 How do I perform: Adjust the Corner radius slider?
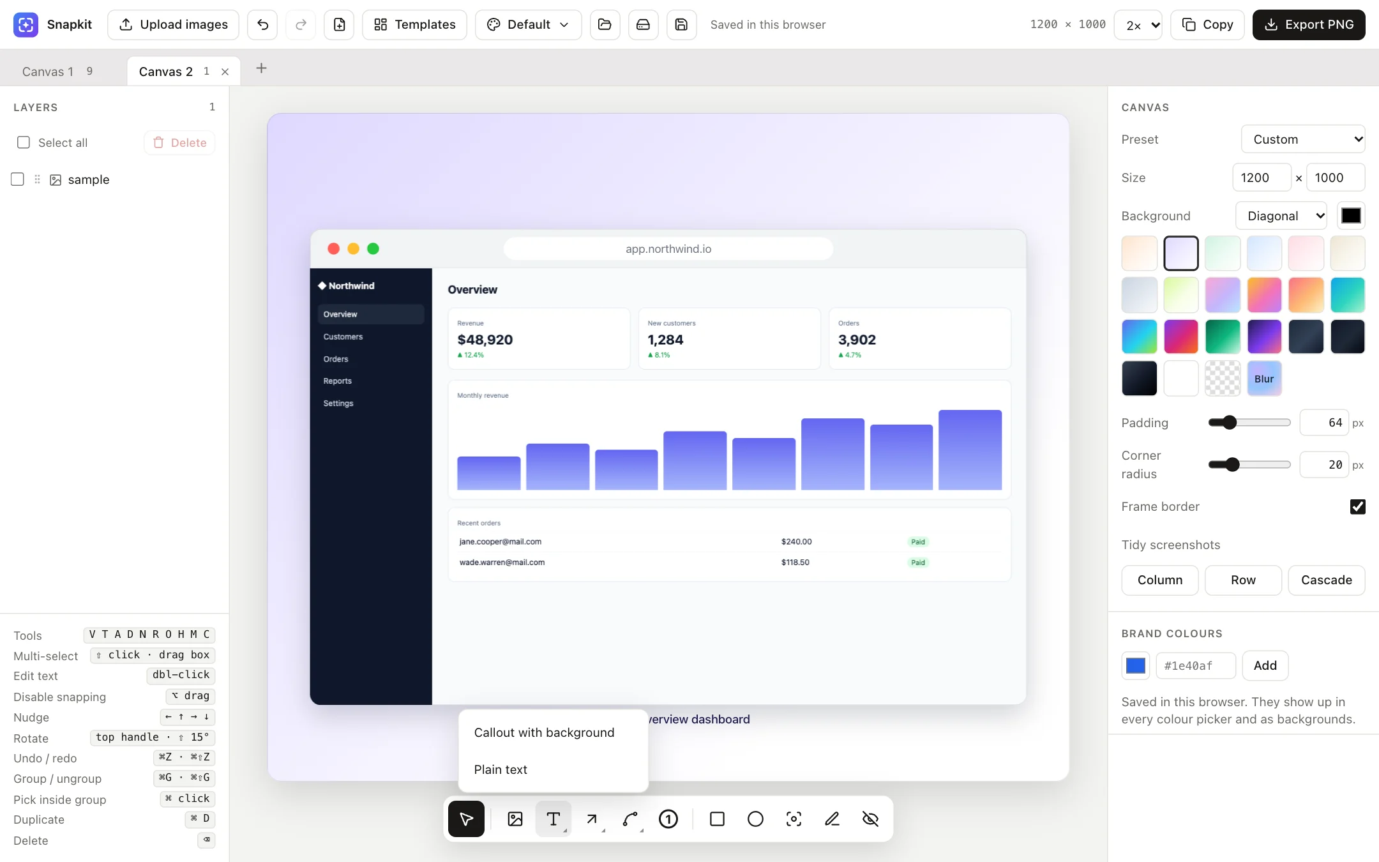pyautogui.click(x=1249, y=465)
